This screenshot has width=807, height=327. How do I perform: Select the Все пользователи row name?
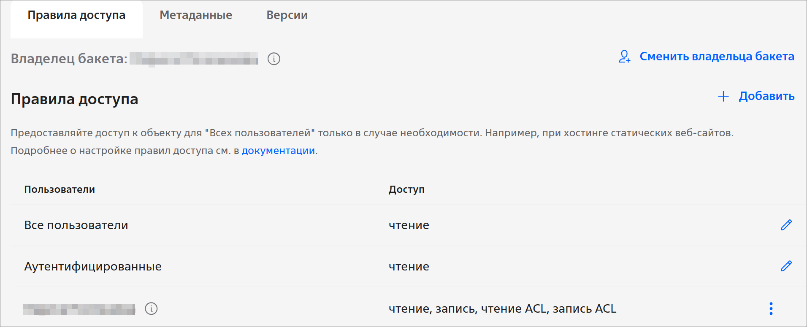coord(76,225)
